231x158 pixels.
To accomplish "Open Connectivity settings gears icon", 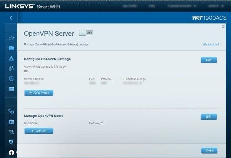I will click(x=11, y=111).
